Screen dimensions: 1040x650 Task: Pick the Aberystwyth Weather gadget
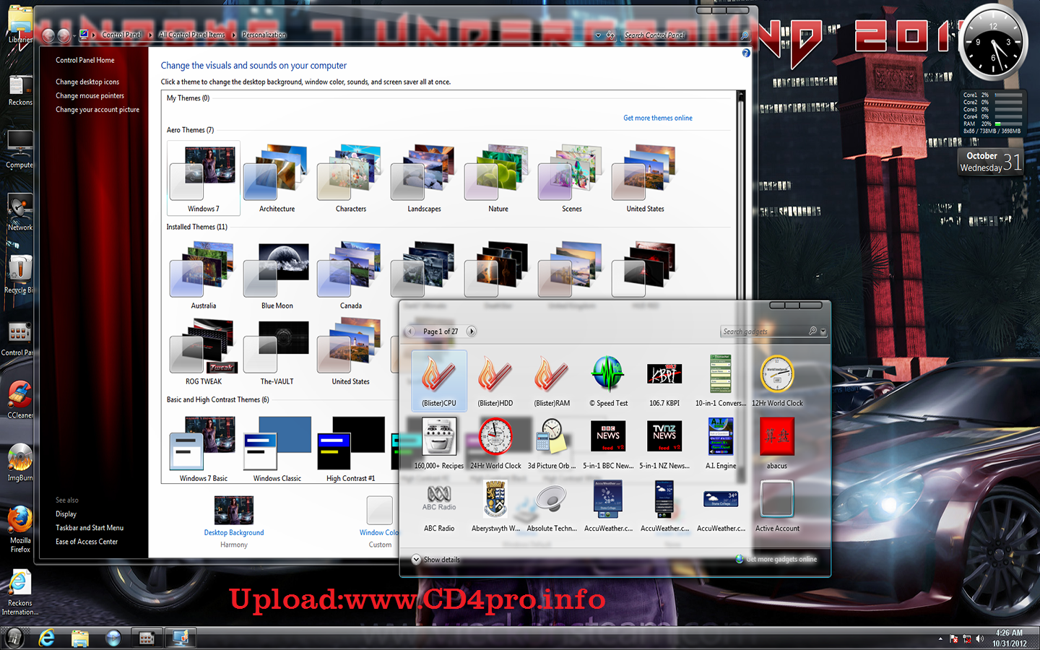pos(495,506)
